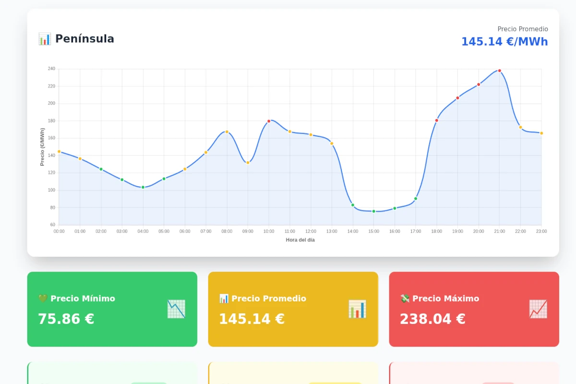
Task: Select the 18:00 red data point
Action: pyautogui.click(x=437, y=120)
